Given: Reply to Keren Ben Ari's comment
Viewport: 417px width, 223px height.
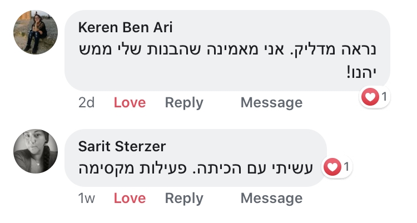Looking at the screenshot, I should (x=184, y=103).
